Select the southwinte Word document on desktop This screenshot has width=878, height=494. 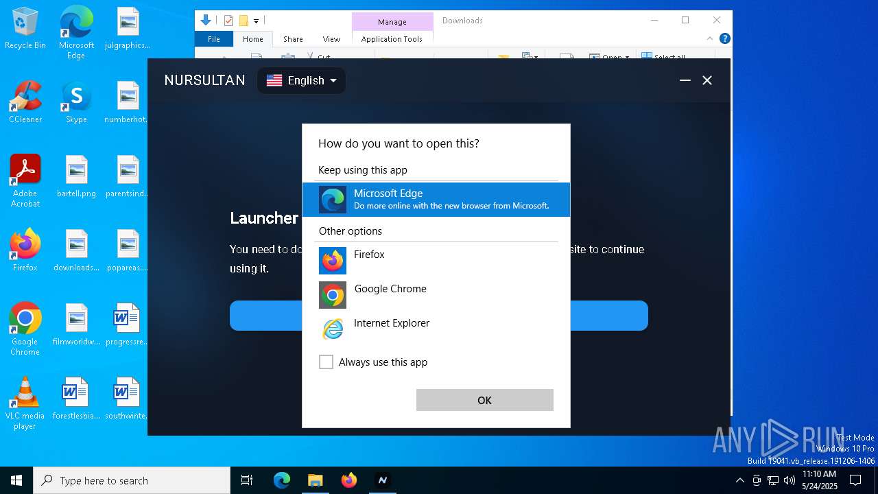click(x=128, y=399)
